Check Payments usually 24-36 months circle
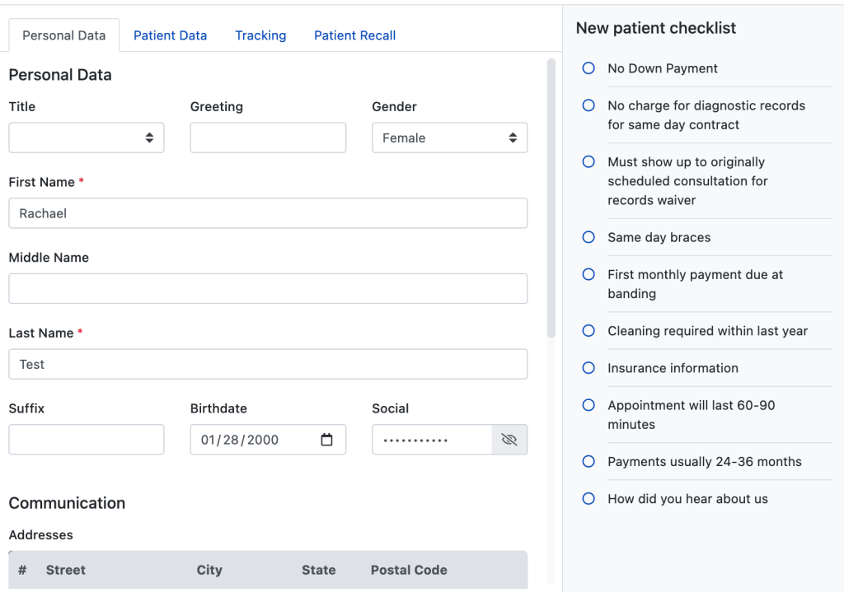 [588, 462]
